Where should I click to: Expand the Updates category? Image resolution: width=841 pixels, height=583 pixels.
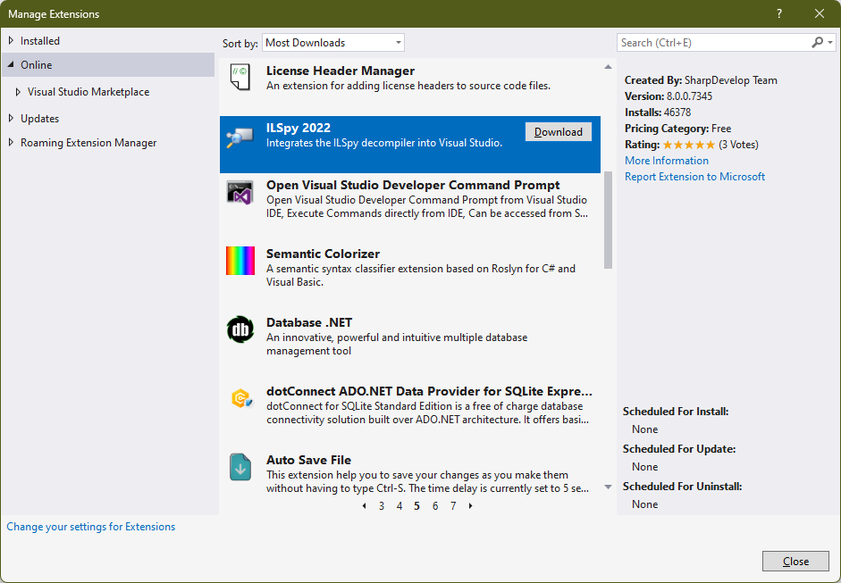[12, 119]
